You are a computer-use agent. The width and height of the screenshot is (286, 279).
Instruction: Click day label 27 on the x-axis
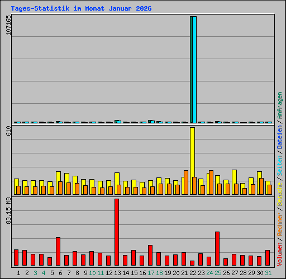pyautogui.click(x=235, y=273)
